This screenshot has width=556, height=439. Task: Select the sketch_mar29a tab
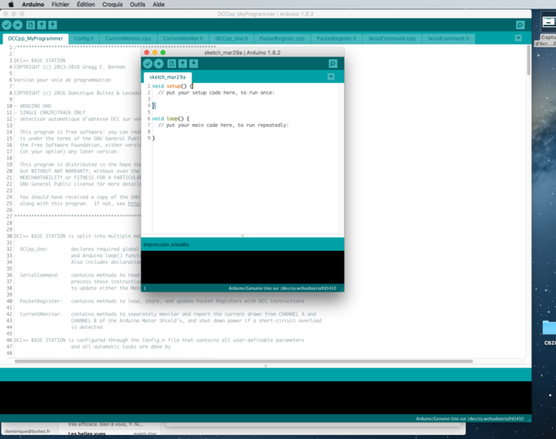tap(168, 77)
